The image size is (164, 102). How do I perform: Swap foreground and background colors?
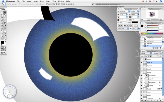(x=5, y=41)
